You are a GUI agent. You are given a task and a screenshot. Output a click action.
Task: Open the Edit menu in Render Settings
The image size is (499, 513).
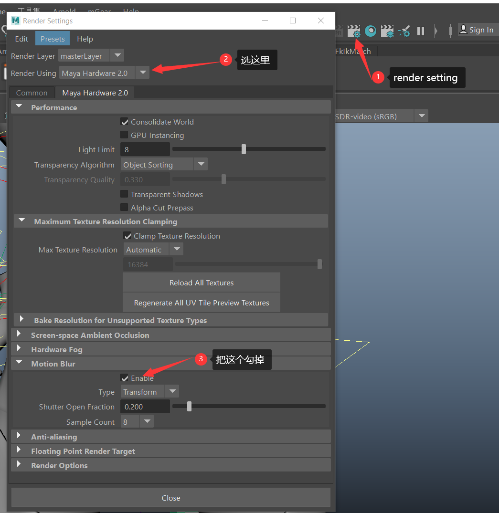21,39
